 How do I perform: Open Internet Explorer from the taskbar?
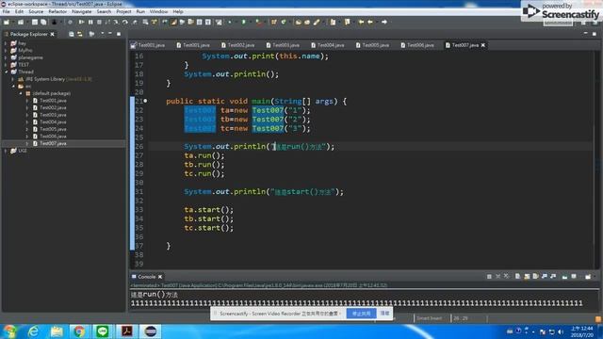[34, 331]
